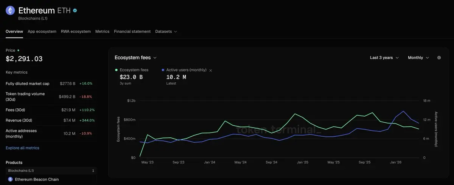
Task: Switch to the RWA ecosystem tab
Action: [x=76, y=31]
